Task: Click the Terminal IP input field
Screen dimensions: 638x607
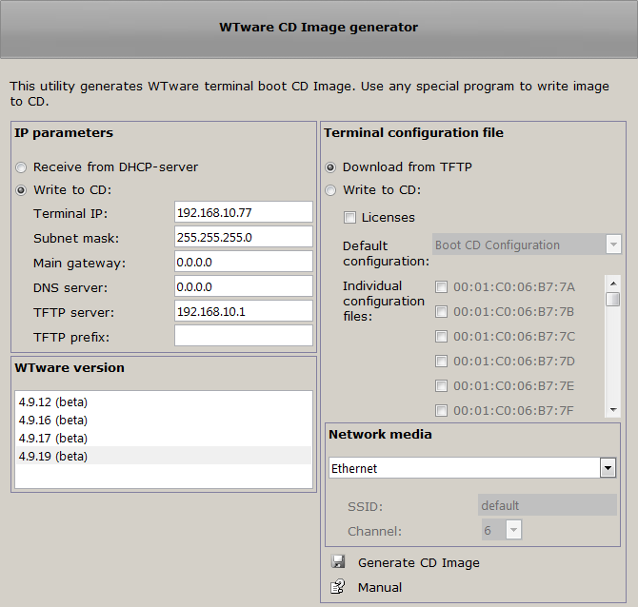Action: tap(244, 212)
